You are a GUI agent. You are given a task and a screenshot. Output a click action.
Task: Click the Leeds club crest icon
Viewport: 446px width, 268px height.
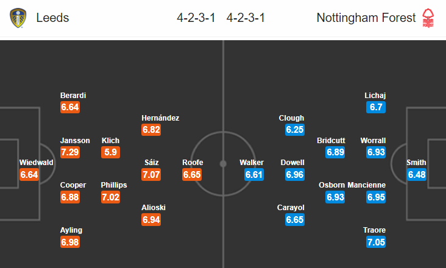(x=18, y=18)
